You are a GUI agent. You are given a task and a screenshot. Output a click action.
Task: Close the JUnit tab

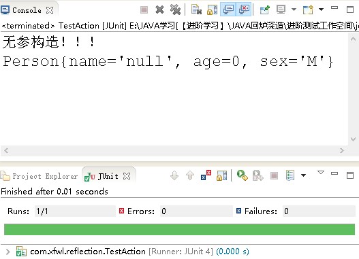[x=127, y=176]
